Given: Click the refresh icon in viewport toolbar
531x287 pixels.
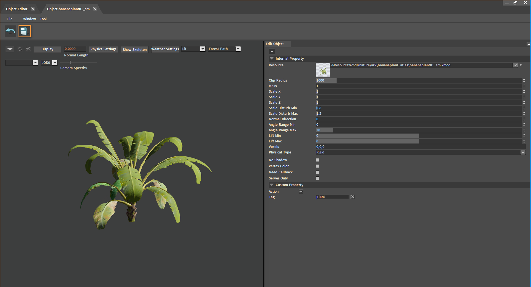Looking at the screenshot, I should [20, 49].
